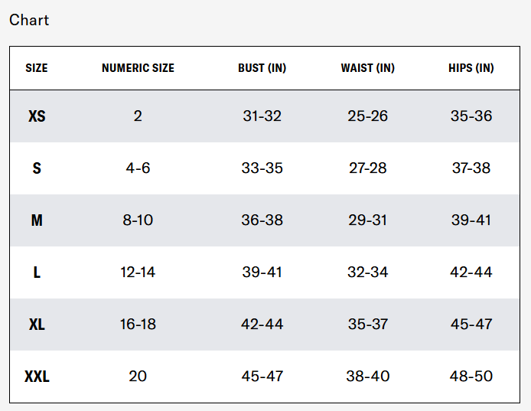Image resolution: width=531 pixels, height=411 pixels.
Task: Click numeric size 20 cell
Action: (x=138, y=377)
